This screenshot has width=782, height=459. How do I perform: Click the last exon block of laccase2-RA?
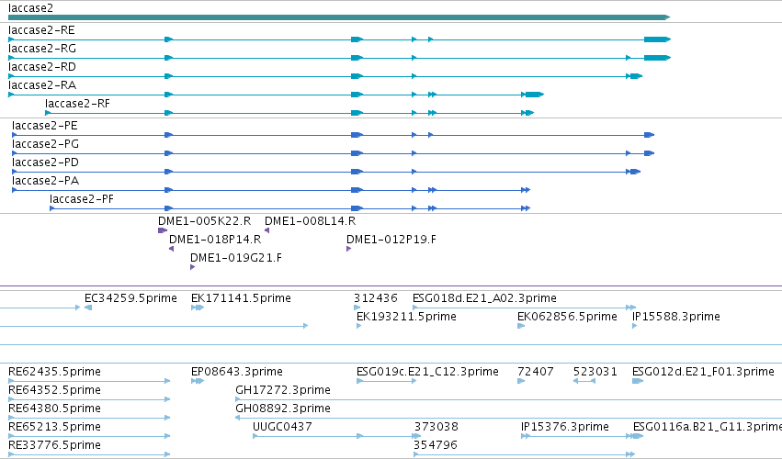point(534,95)
